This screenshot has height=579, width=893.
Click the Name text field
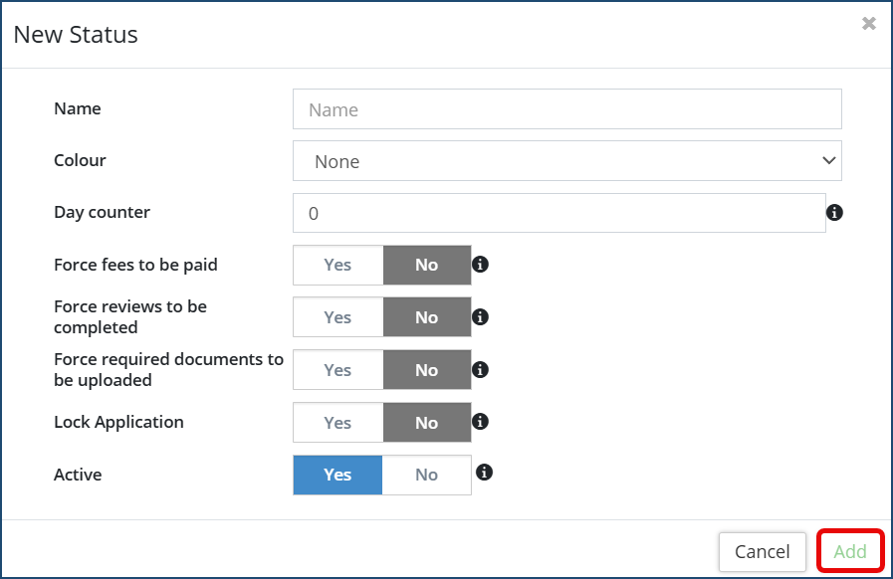point(566,109)
